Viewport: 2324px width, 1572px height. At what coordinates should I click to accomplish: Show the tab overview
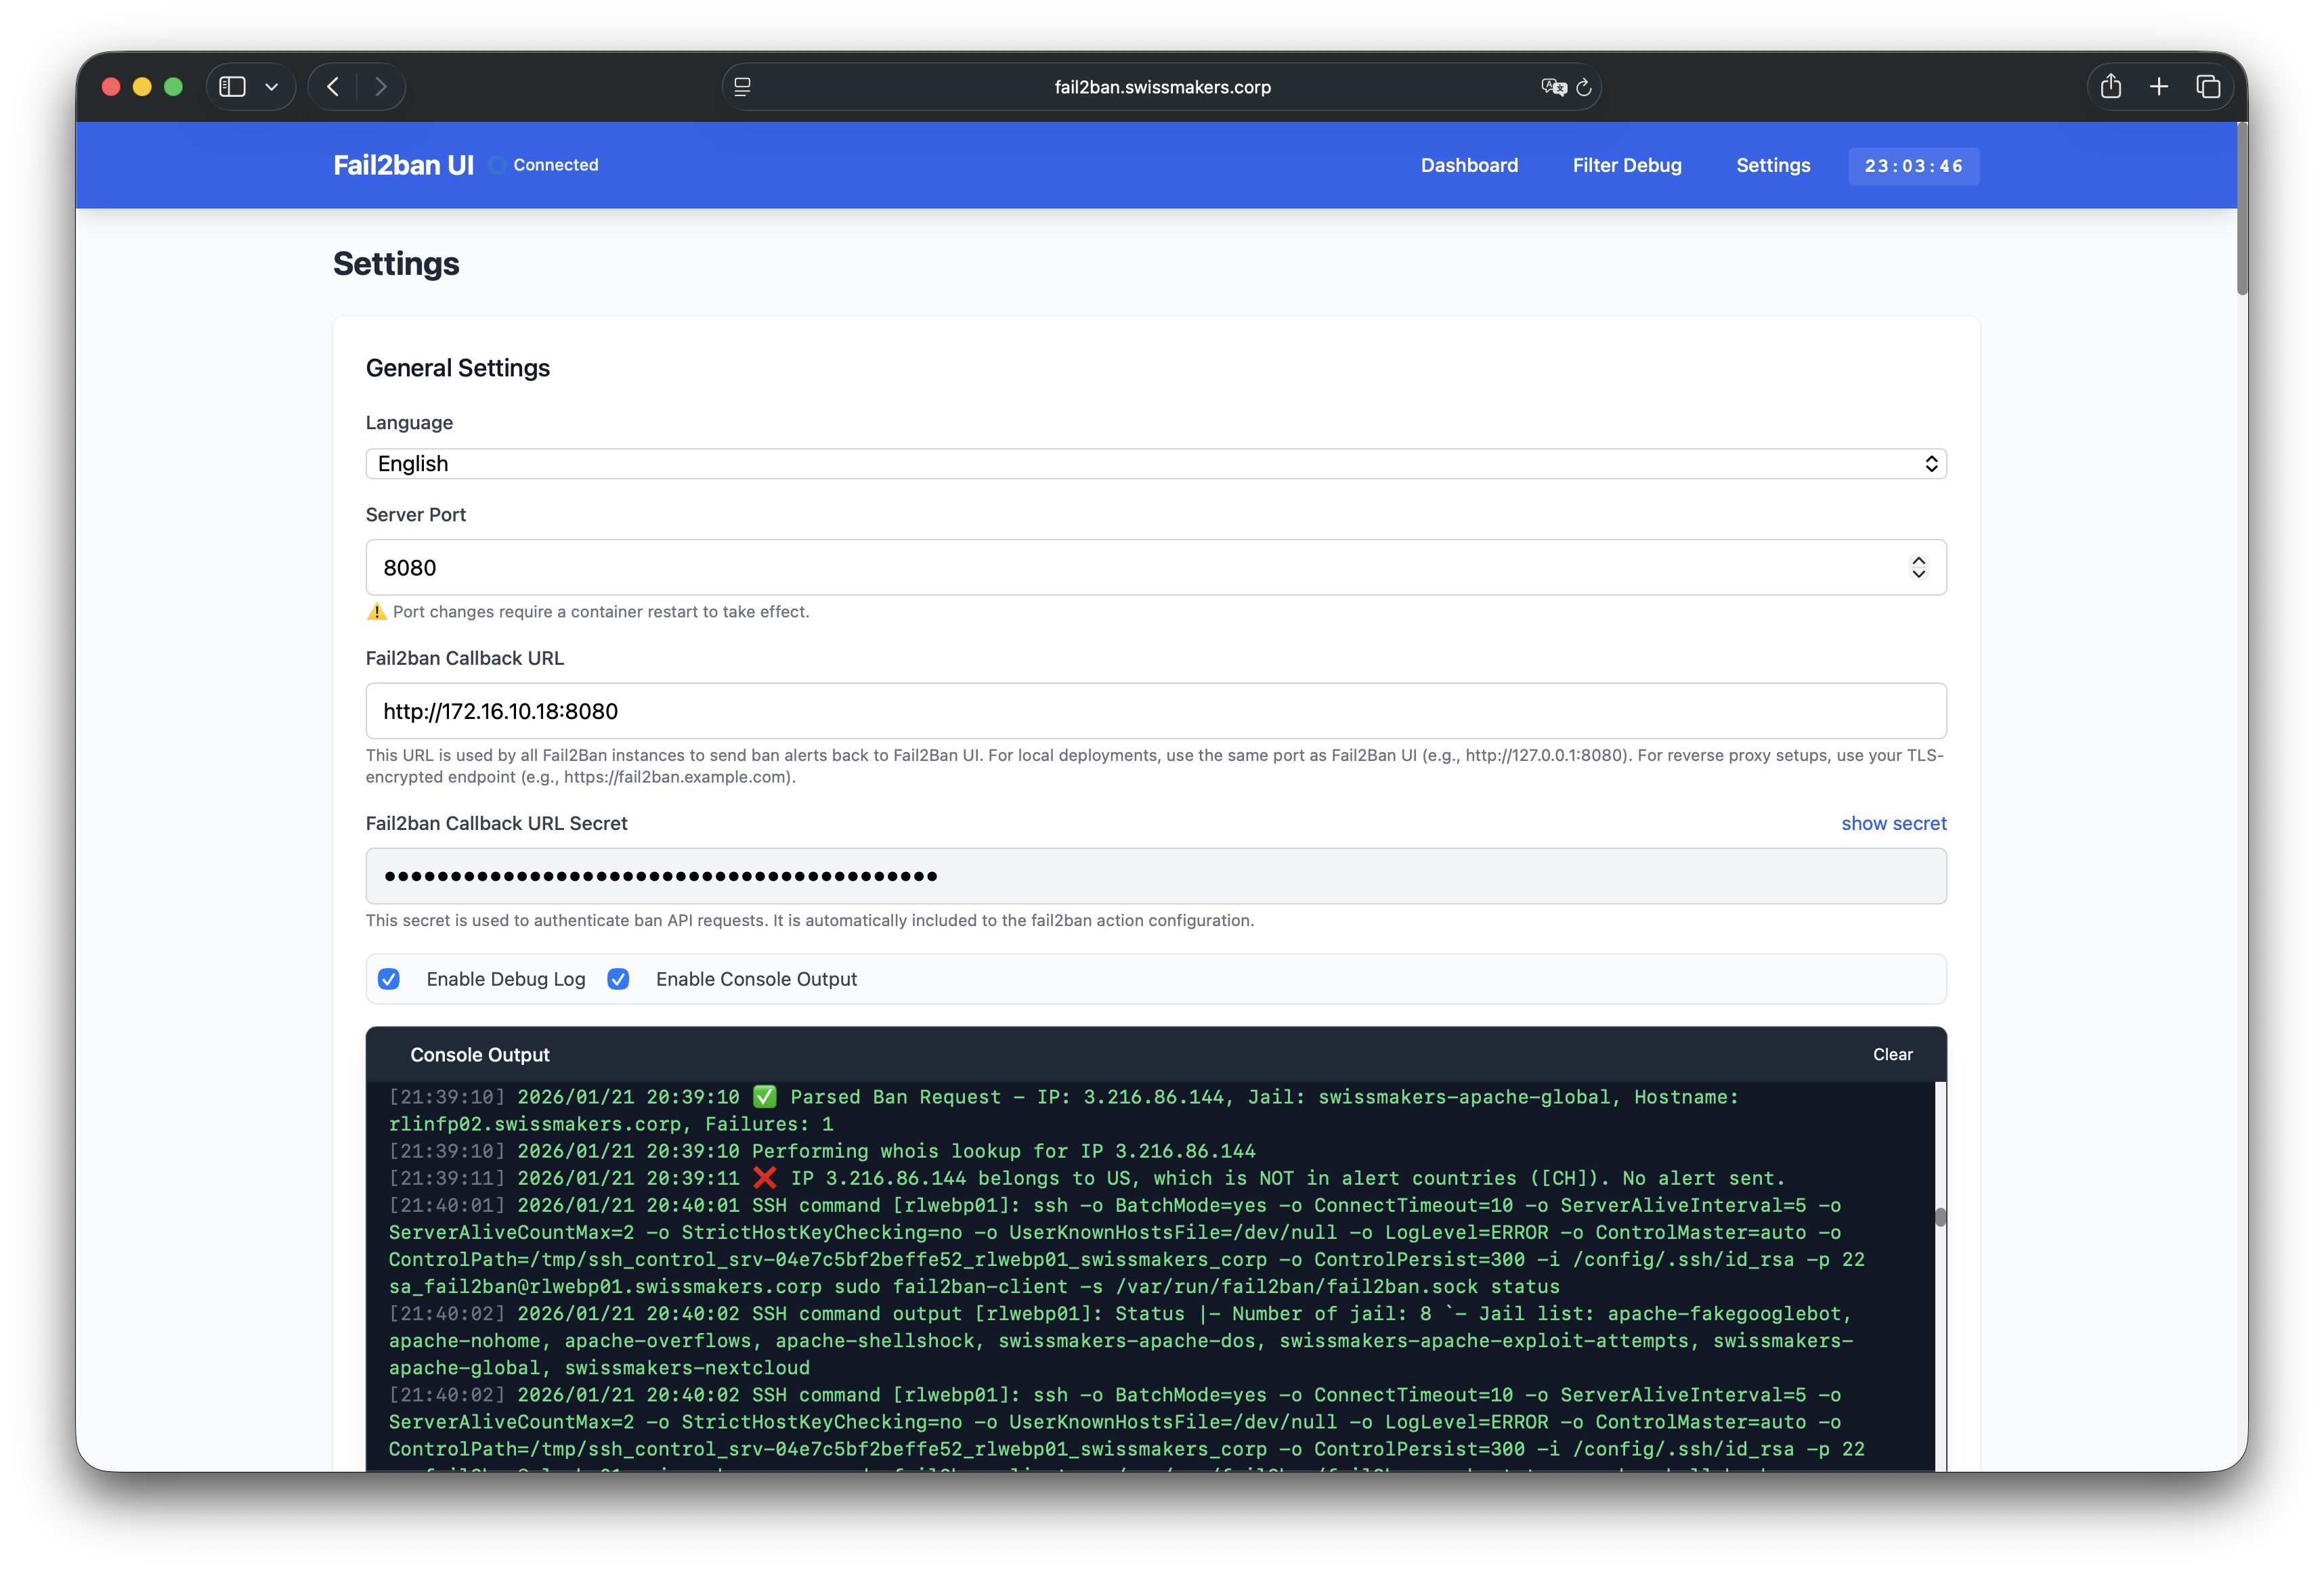coord(2209,86)
